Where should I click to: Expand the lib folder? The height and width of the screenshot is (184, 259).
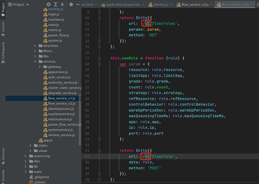pyautogui.click(x=25, y=167)
